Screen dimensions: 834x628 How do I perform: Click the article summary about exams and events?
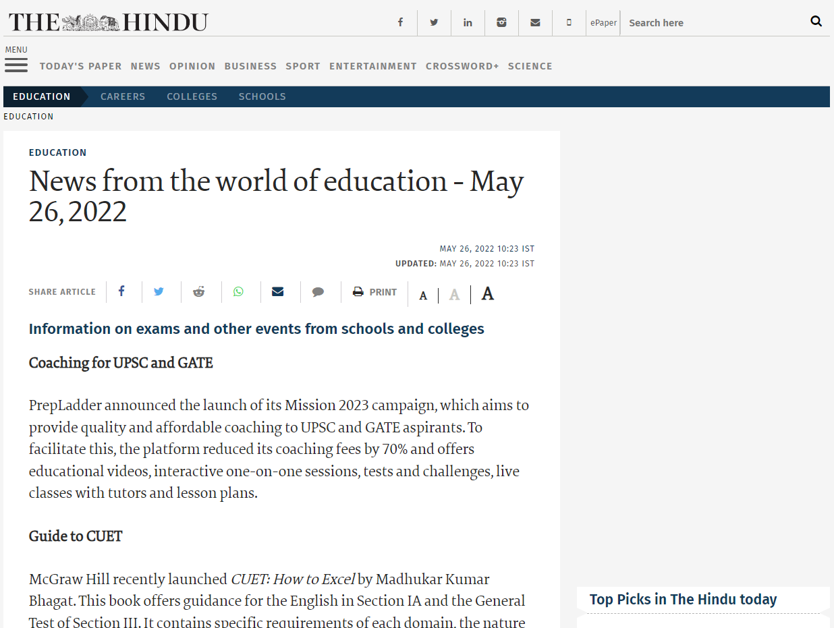(256, 329)
